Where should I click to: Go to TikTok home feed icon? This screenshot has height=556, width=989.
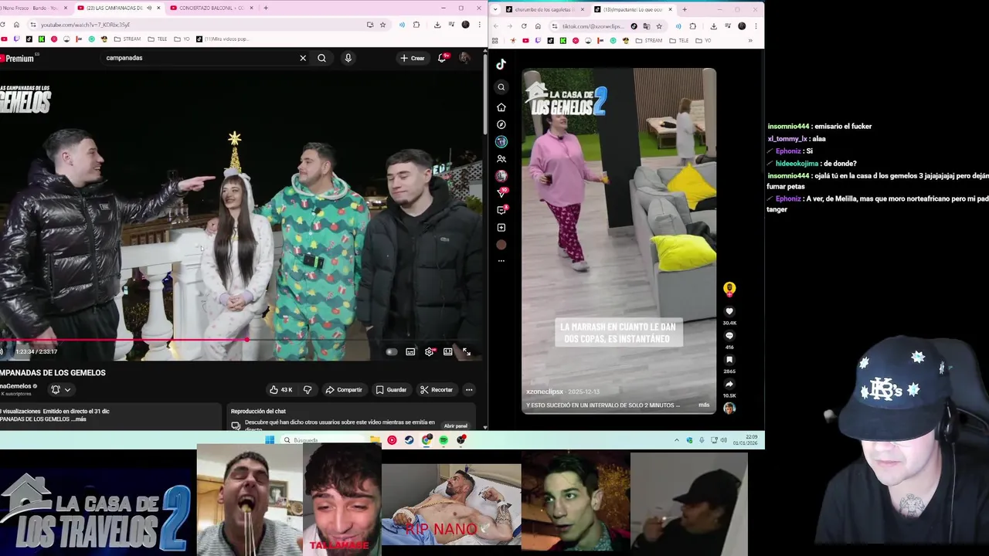pyautogui.click(x=501, y=107)
